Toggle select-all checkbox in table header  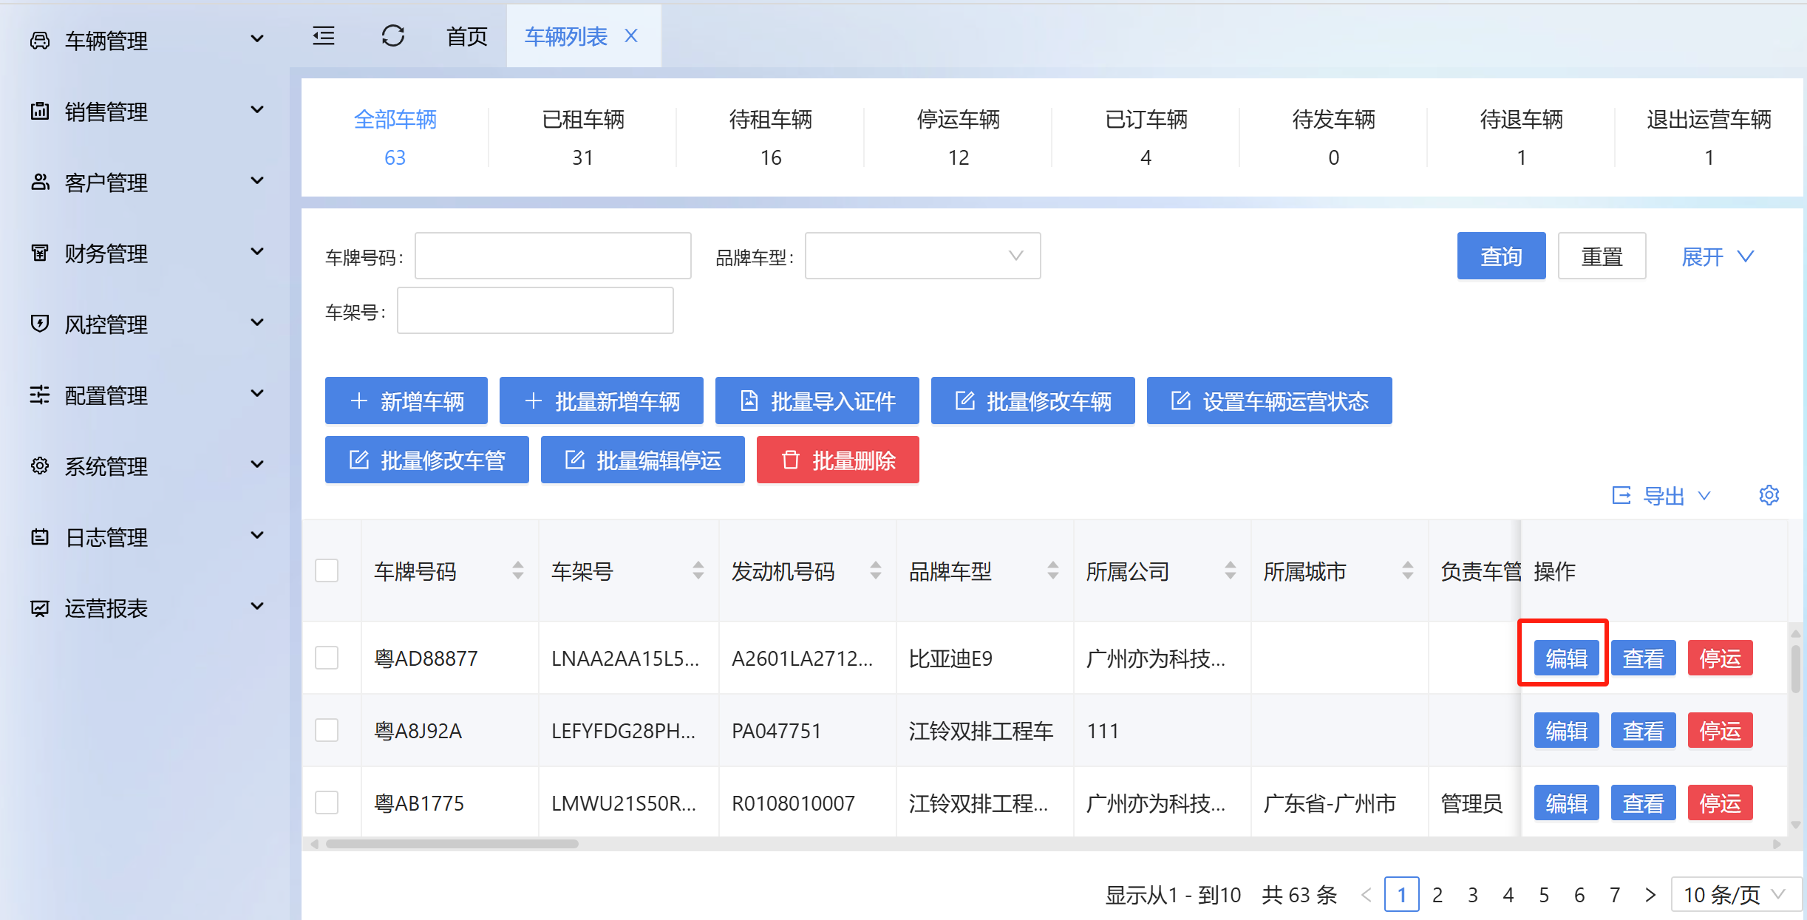327,570
